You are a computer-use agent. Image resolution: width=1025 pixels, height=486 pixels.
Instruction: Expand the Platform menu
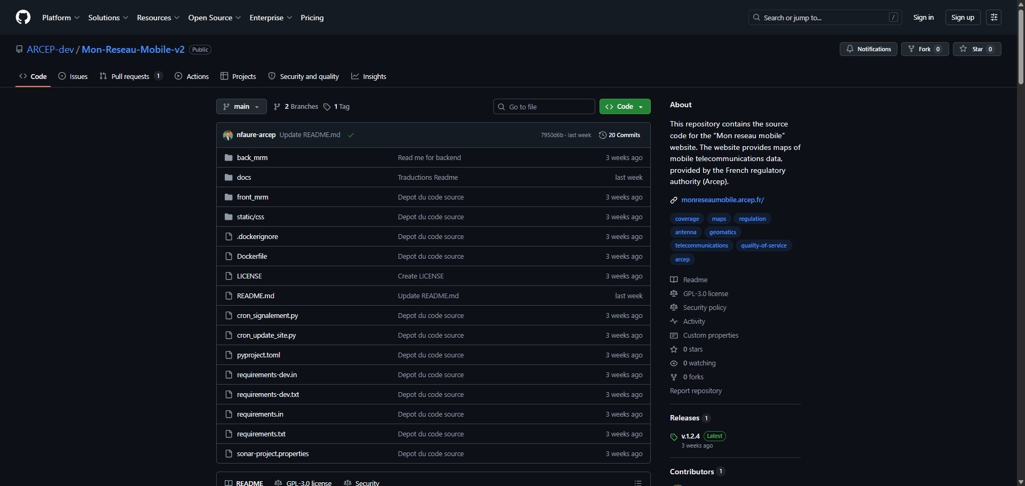(x=61, y=18)
